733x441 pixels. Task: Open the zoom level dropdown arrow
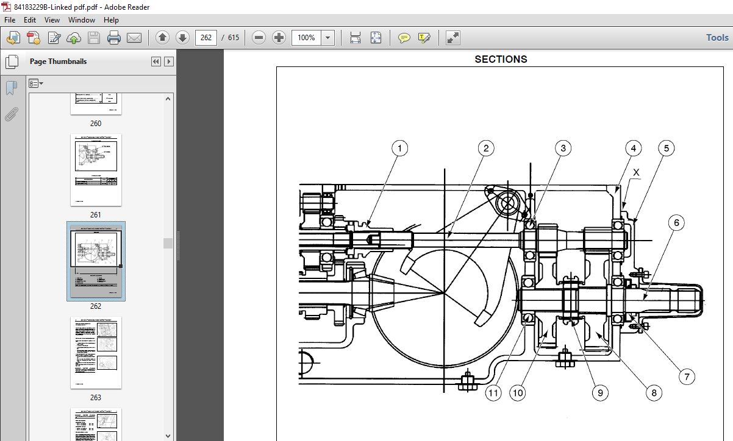pos(328,38)
